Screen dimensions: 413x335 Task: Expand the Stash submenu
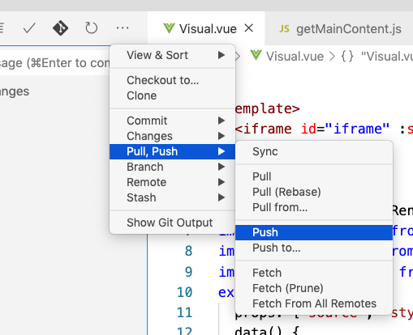click(x=173, y=197)
